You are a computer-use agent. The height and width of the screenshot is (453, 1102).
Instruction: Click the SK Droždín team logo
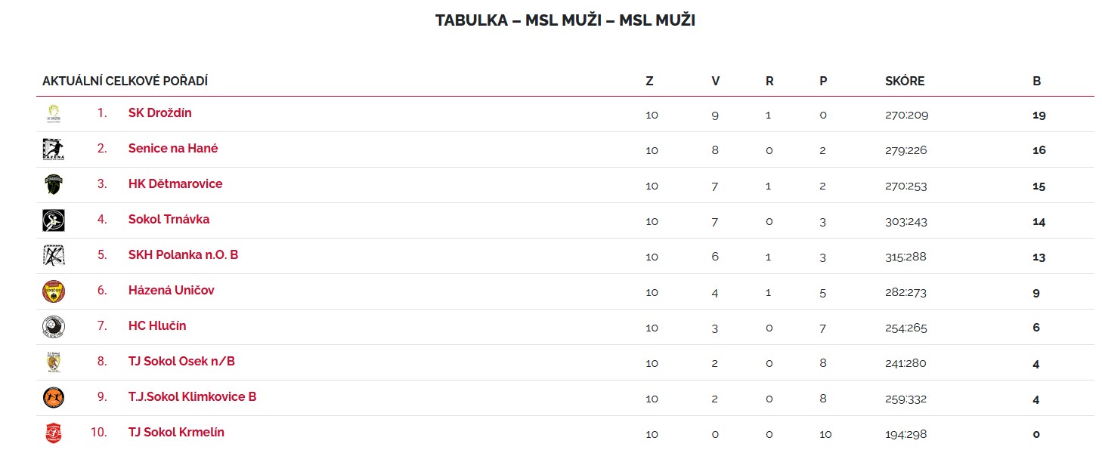click(x=54, y=114)
